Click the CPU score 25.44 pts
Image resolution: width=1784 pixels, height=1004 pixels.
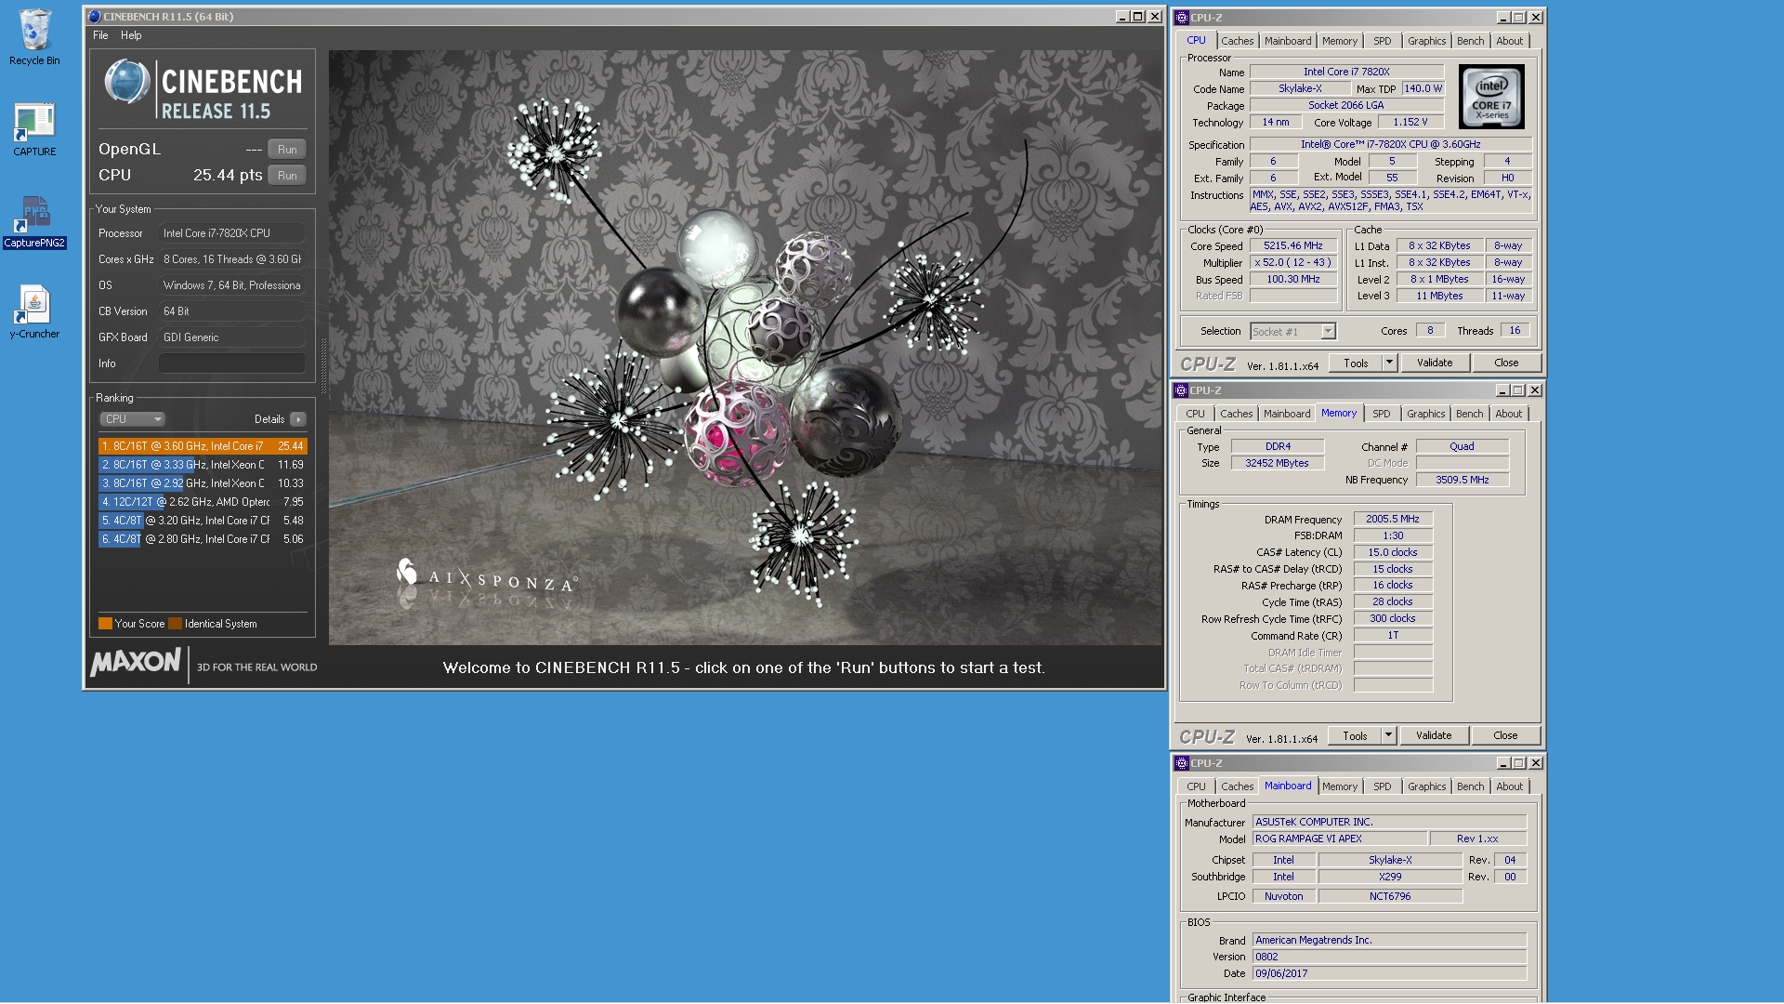[x=228, y=176]
